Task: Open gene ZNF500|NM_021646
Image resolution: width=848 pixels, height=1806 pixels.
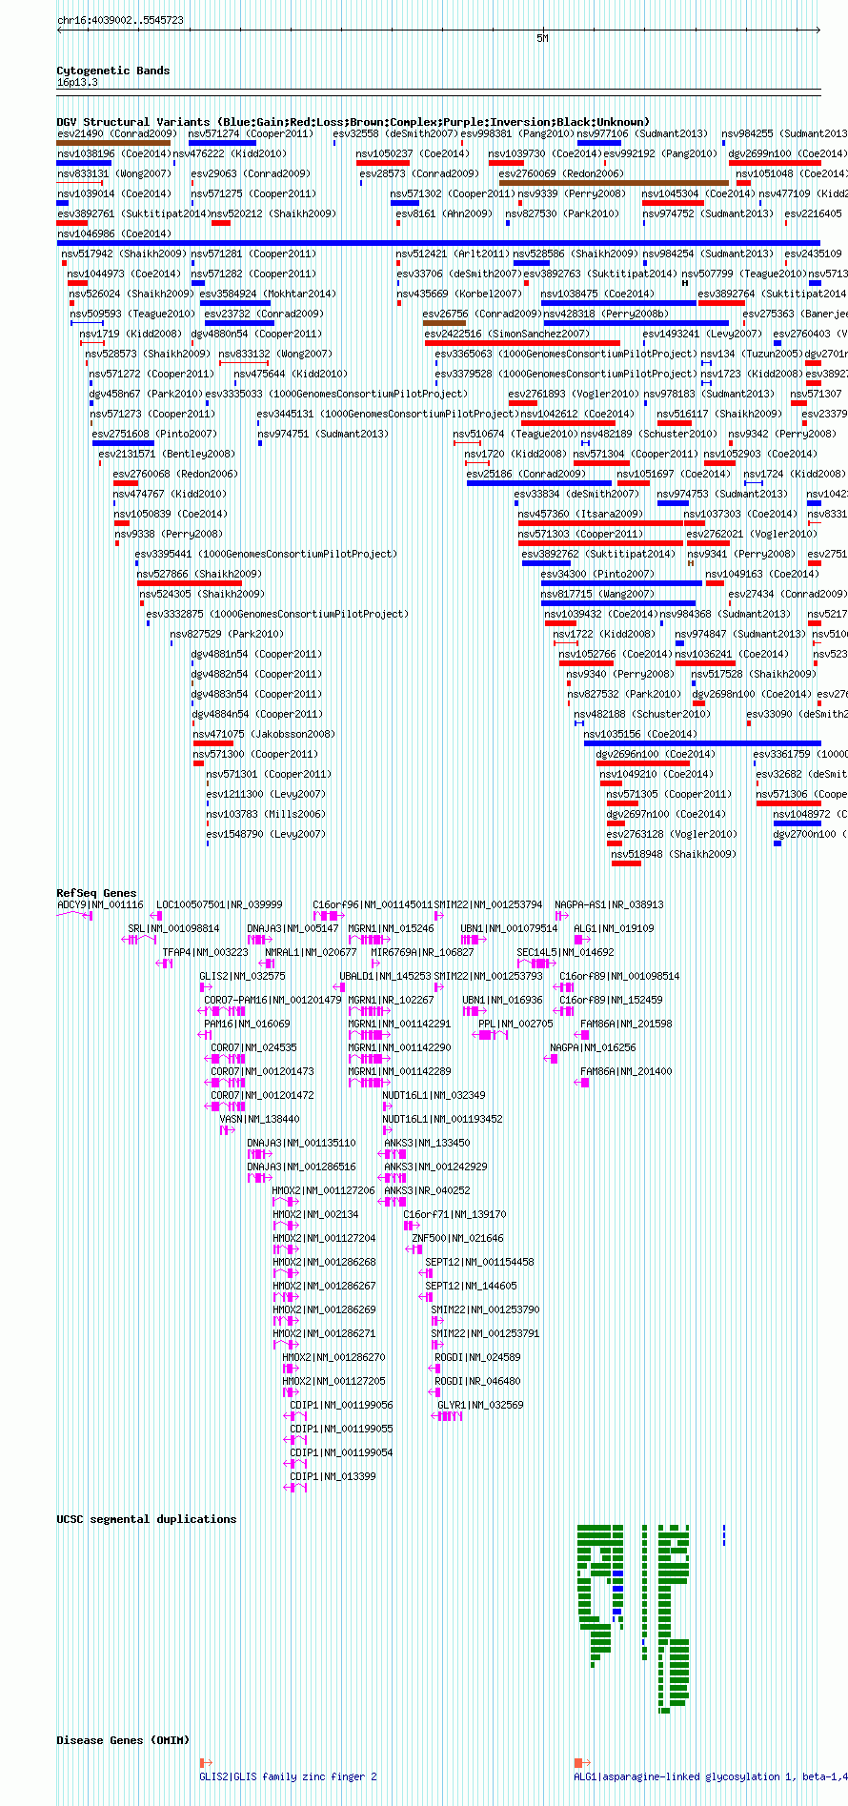Action: pos(457,1238)
